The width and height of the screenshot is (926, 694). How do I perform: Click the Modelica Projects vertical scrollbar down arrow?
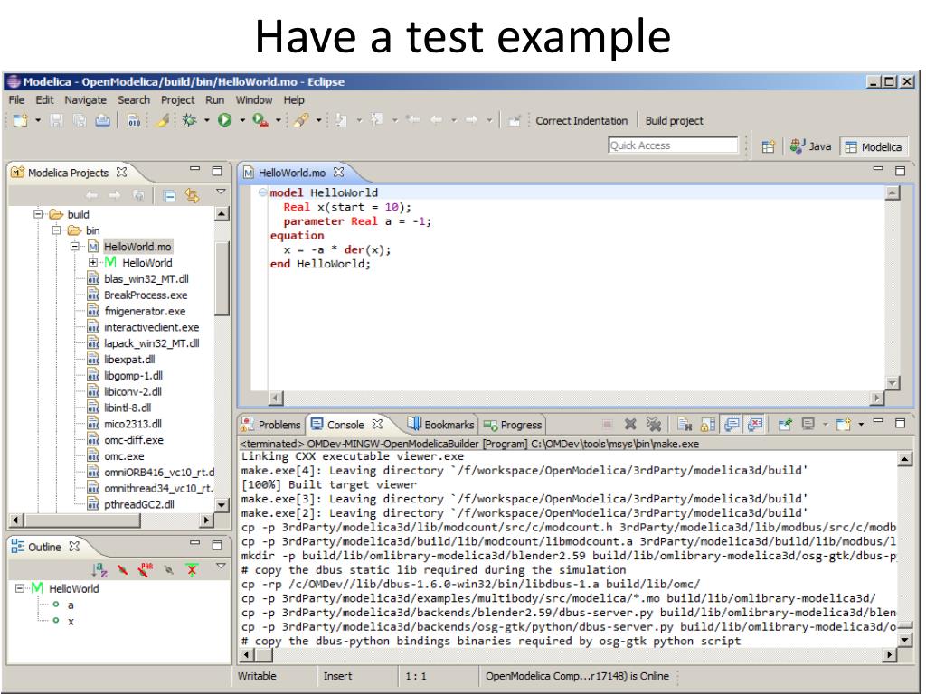pyautogui.click(x=222, y=504)
